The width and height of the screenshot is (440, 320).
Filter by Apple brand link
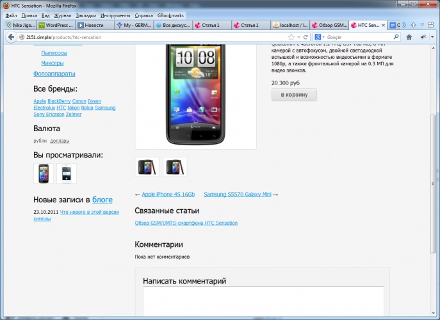[x=40, y=101]
